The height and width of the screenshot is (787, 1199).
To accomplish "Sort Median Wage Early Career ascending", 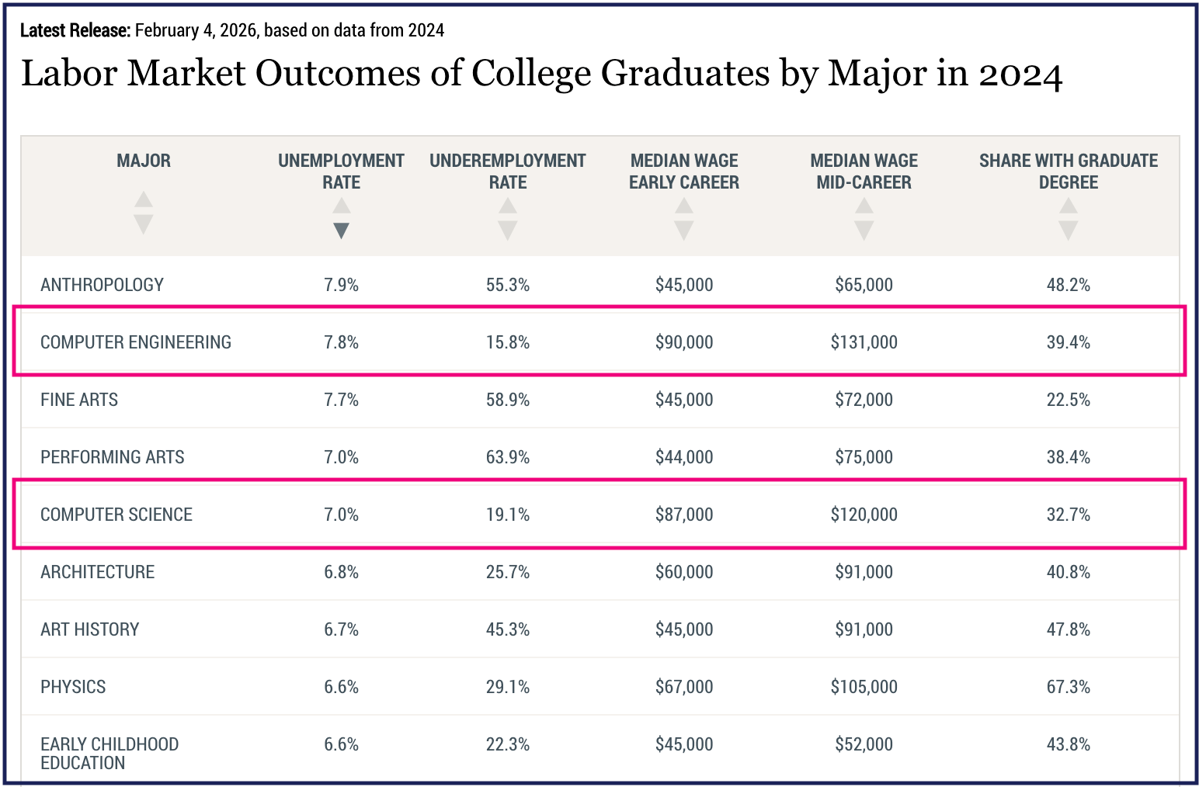I will (683, 207).
